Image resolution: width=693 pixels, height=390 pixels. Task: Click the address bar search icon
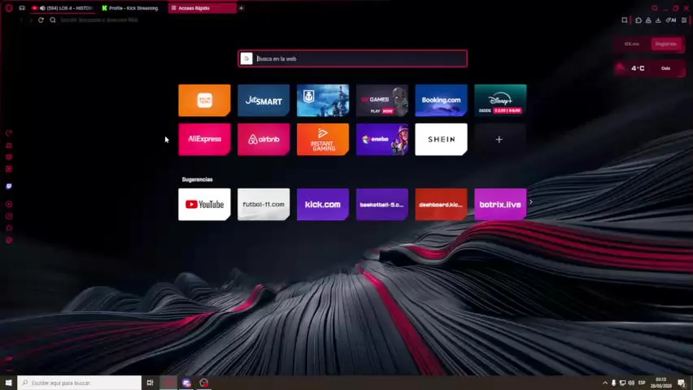(53, 20)
